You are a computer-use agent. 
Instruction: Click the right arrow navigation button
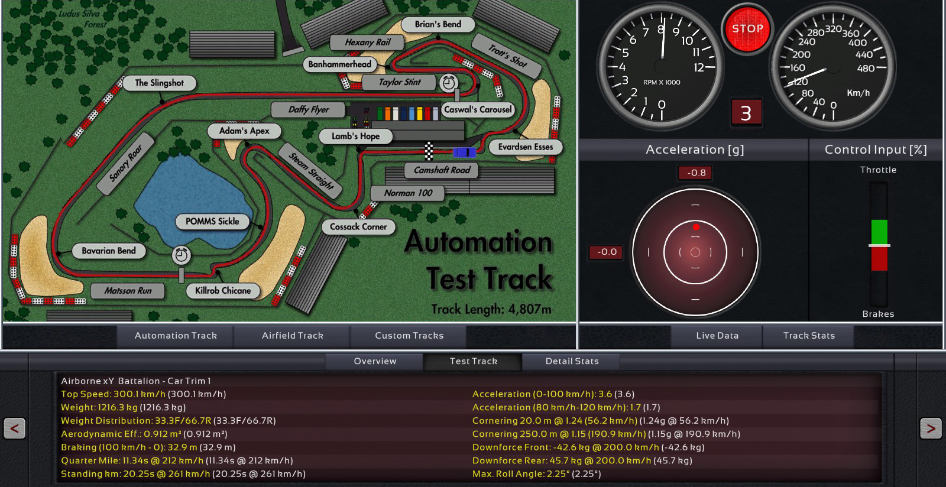[x=931, y=428]
